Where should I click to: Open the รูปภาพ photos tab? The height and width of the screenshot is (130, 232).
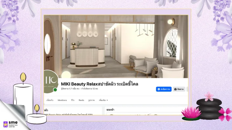pos(92,100)
